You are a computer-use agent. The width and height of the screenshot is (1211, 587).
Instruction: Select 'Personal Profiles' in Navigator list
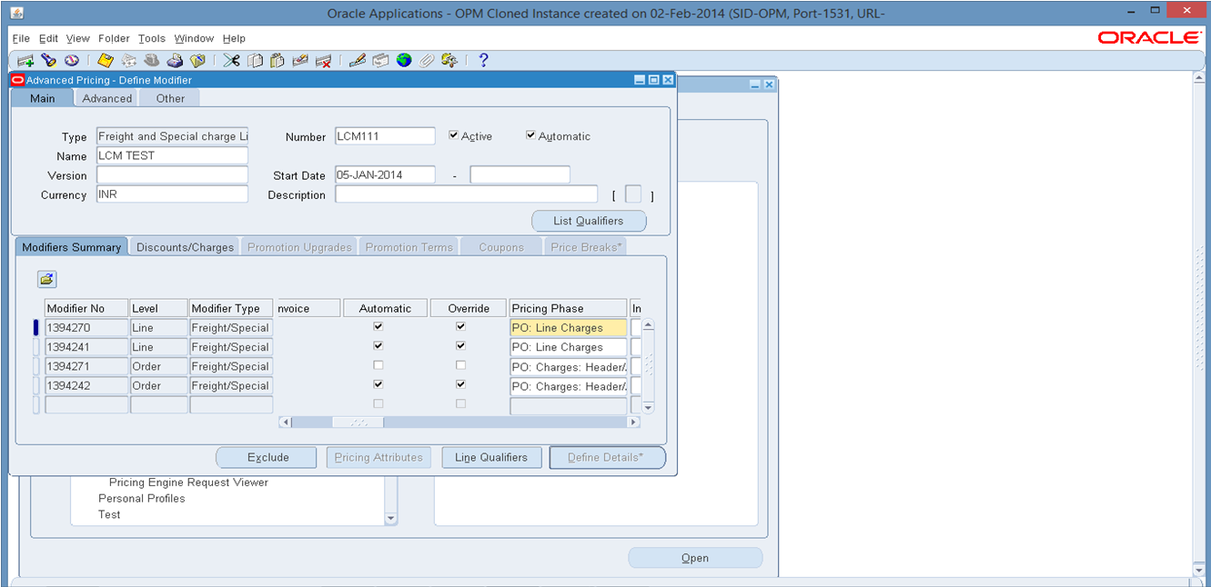tap(141, 498)
